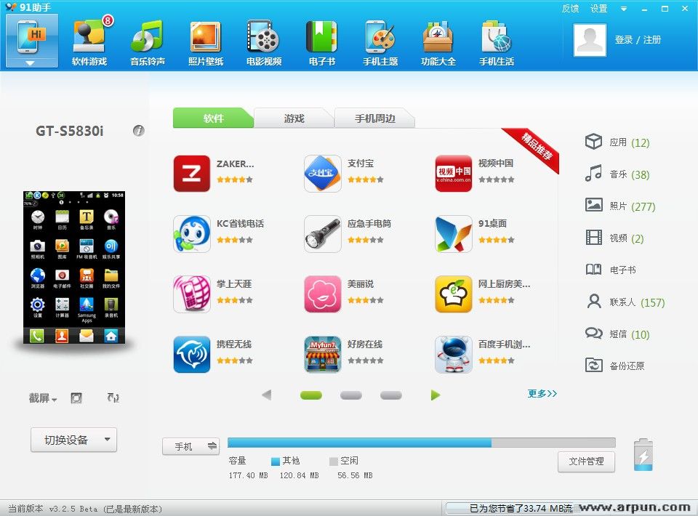Open the 照片壁纸 wallpaper section

(206, 43)
